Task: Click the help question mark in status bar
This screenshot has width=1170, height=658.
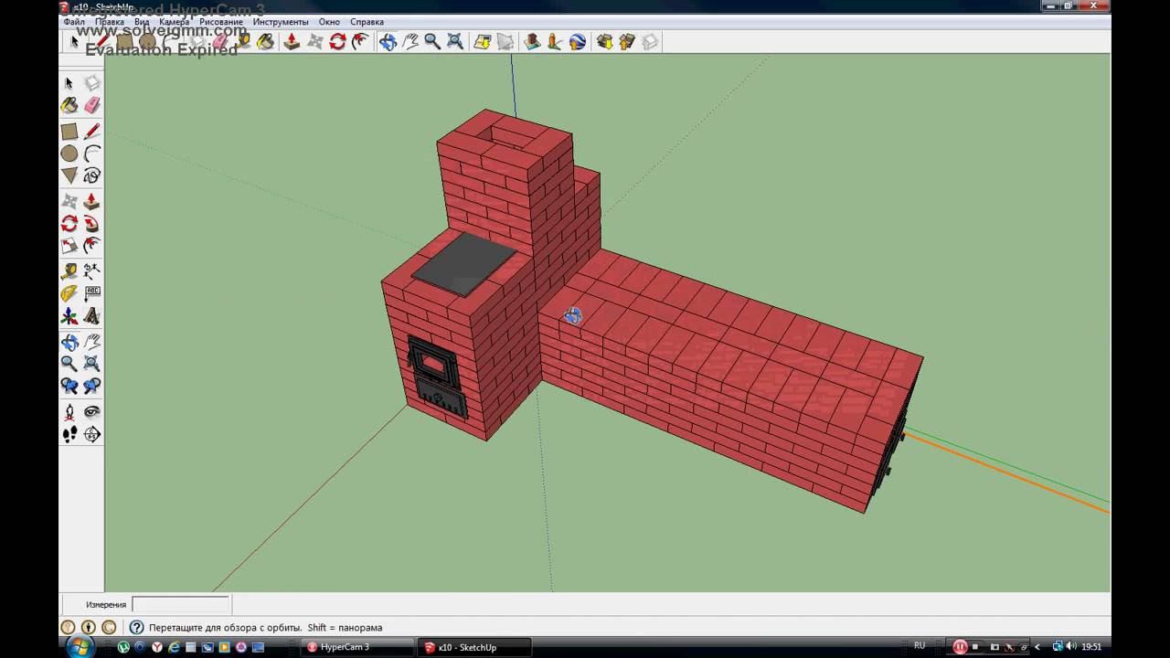Action: [x=136, y=628]
